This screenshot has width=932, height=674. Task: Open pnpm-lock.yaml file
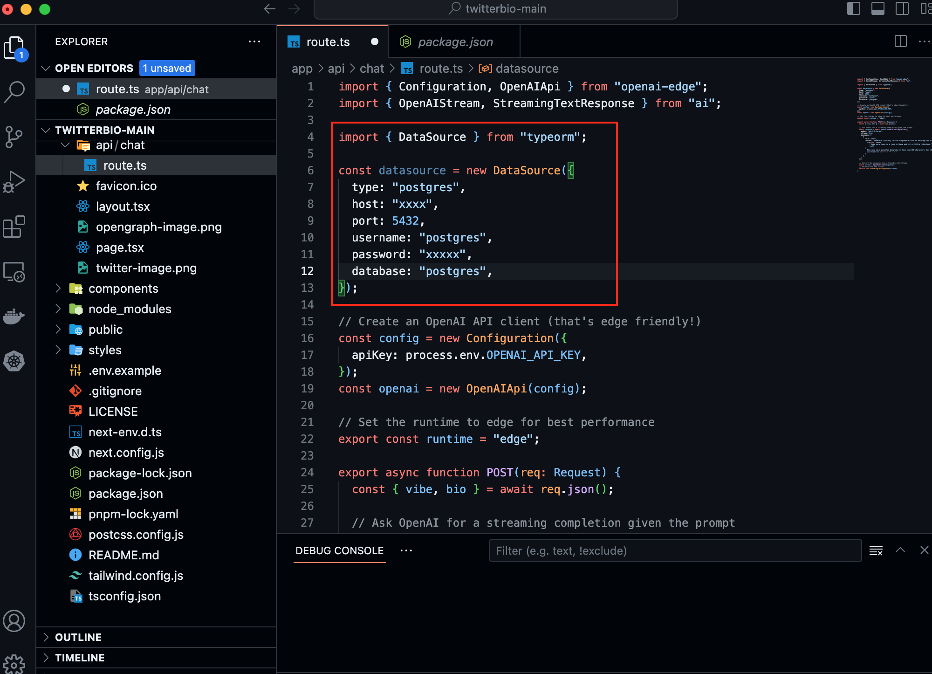pos(156,514)
